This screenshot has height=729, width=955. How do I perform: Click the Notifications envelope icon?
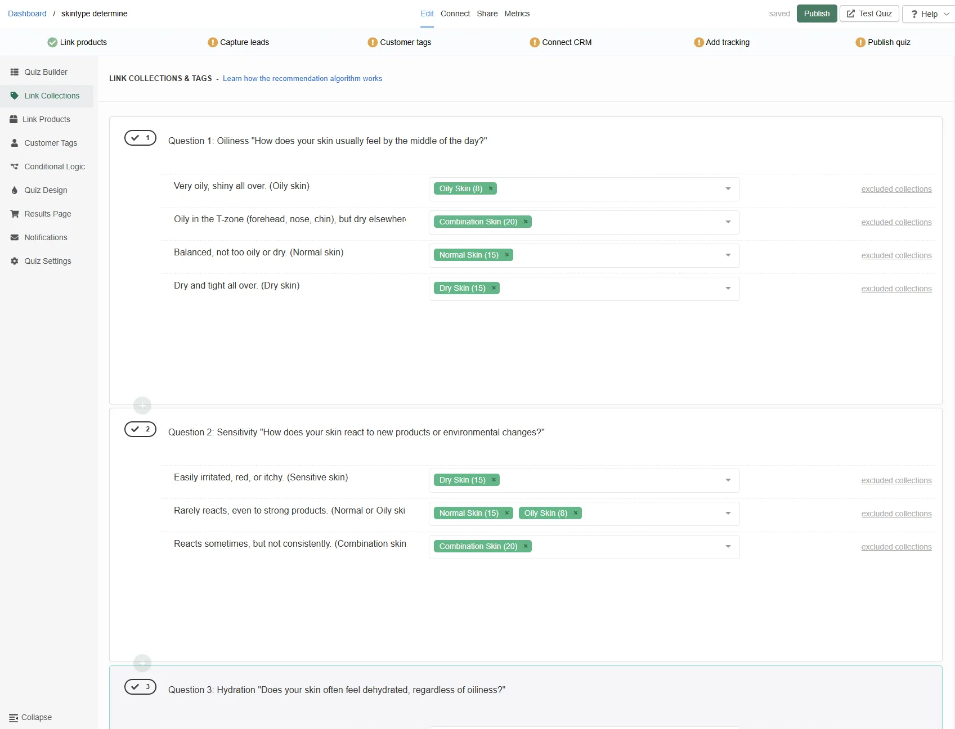[x=15, y=237]
